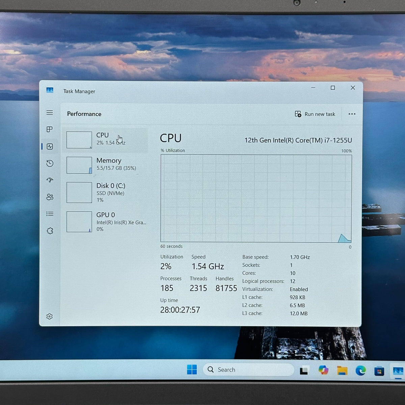Click the Disk 0 mini graph thumbnail

point(79,192)
